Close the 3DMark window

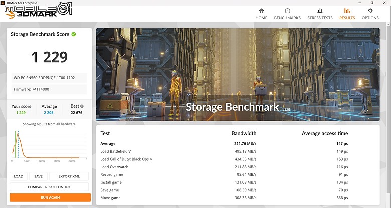click(x=384, y=3)
